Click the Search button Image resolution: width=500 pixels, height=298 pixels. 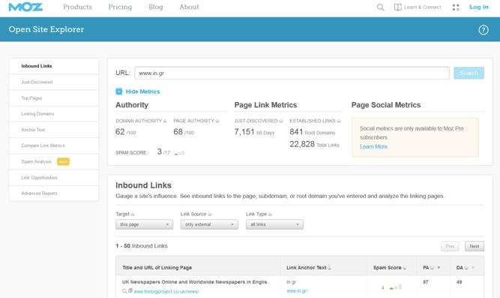click(469, 73)
